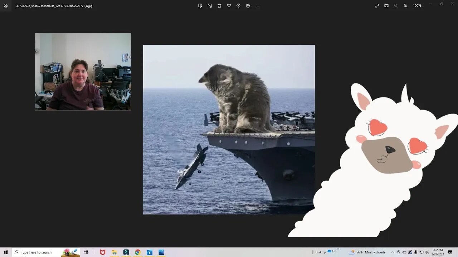Rotate the photo with the rotate icon
This screenshot has height=257, width=458.
tap(210, 6)
